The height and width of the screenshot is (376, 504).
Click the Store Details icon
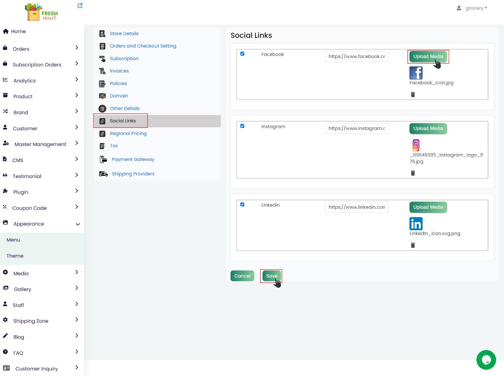pos(102,34)
